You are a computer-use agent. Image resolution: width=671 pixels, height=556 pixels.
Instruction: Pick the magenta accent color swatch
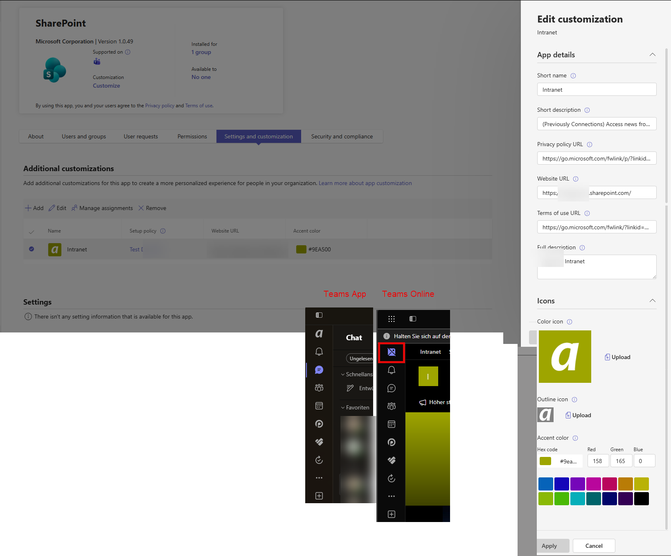click(594, 484)
